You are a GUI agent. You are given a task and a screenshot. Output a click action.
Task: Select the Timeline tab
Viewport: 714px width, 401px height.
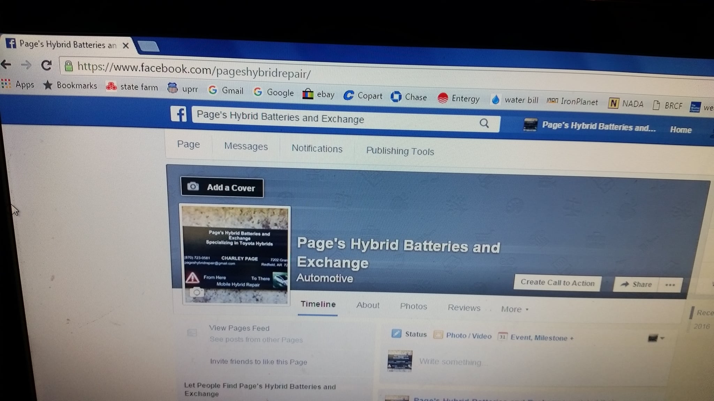pos(318,304)
